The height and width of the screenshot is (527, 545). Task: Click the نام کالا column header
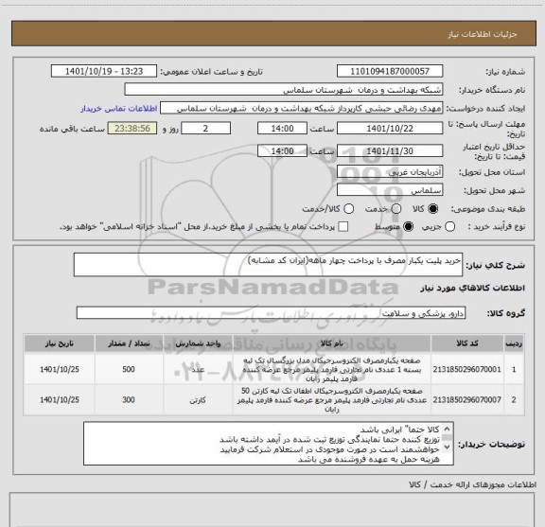331,343
